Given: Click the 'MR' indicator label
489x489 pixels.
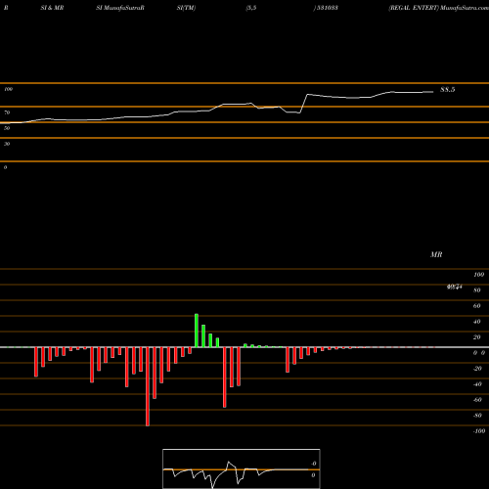Looking at the screenshot, I should tap(436, 254).
